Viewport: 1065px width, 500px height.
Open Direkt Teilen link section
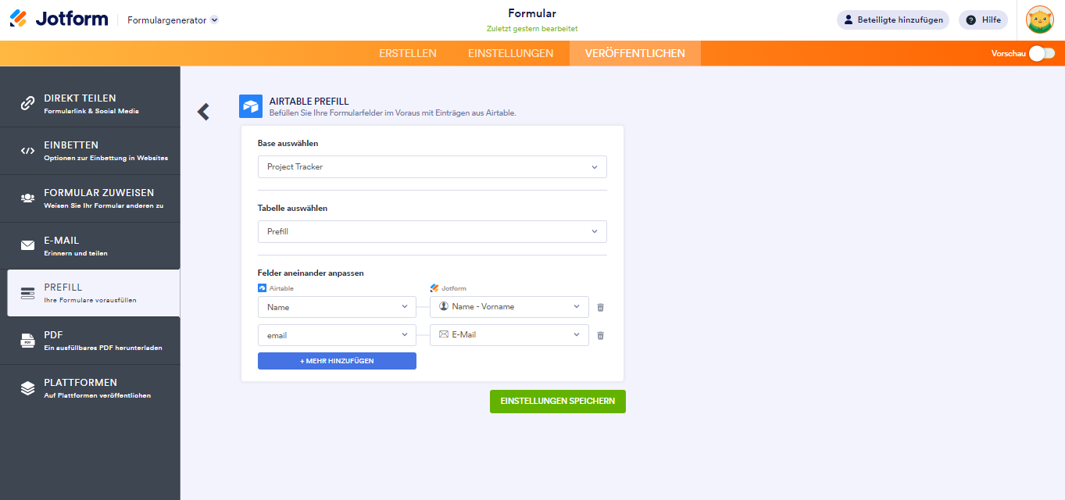click(x=90, y=104)
